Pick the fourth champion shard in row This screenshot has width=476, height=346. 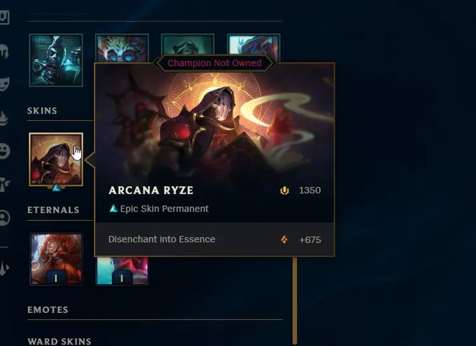click(253, 47)
